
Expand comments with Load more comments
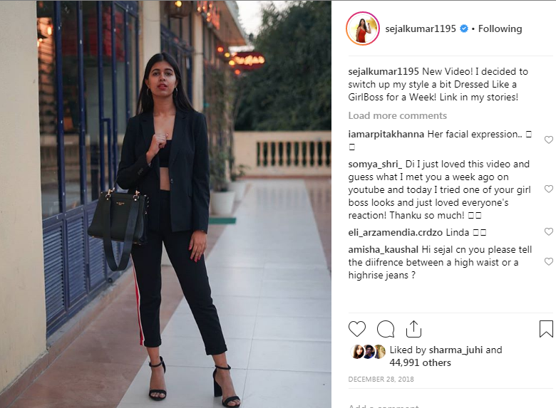[x=397, y=115]
